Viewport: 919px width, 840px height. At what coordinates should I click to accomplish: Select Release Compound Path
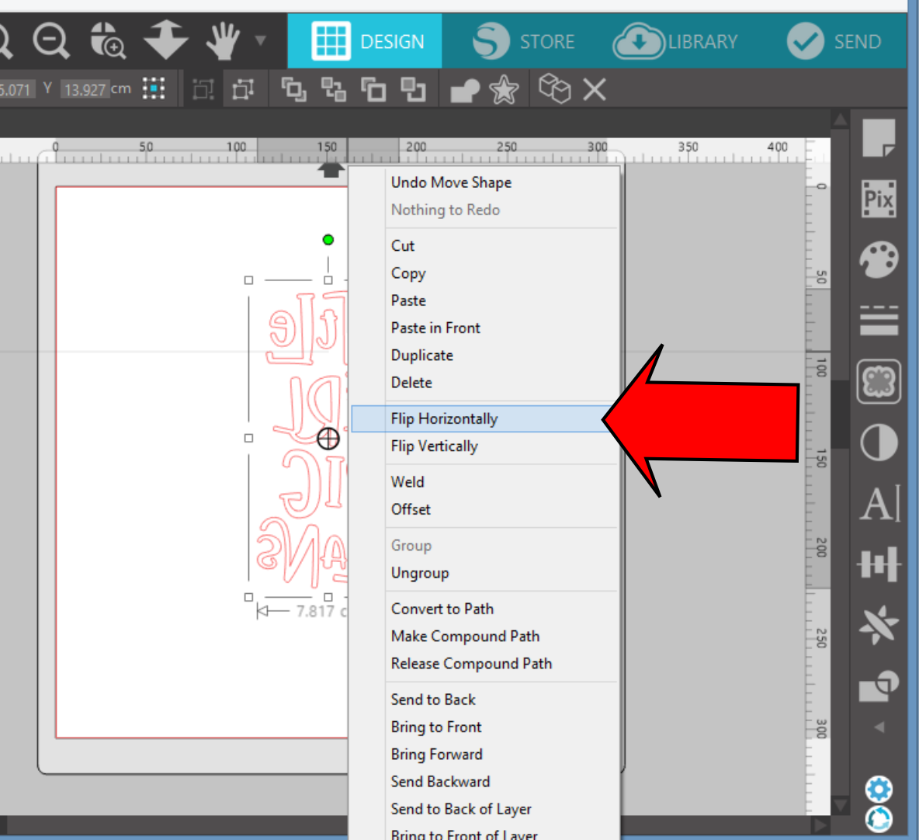[x=471, y=664]
